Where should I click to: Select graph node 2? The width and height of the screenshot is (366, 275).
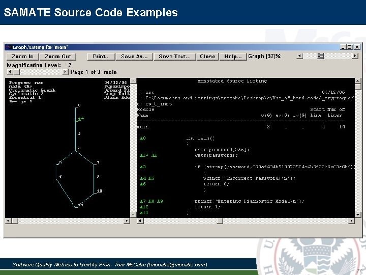[79, 133]
